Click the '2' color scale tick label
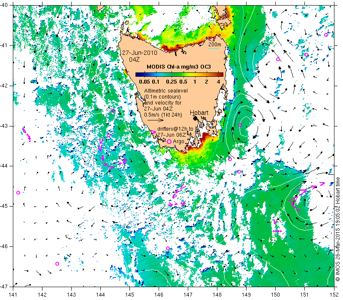Screen dimensions: 343x300 pyautogui.click(x=207, y=82)
